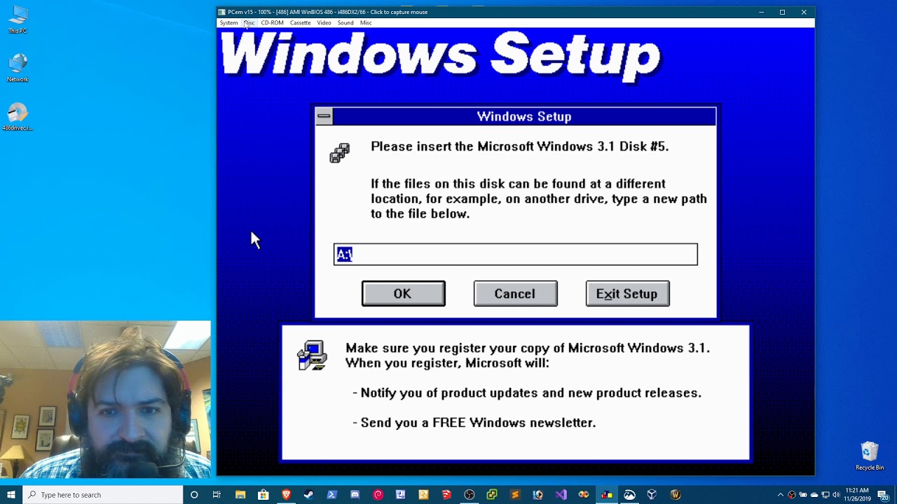Screen dimensions: 897x504
Task: Click the Windows Setup dialog title bar
Action: (x=524, y=117)
